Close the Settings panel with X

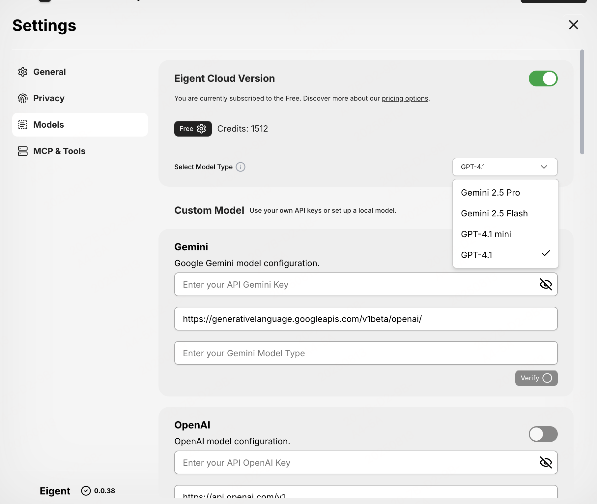point(573,25)
